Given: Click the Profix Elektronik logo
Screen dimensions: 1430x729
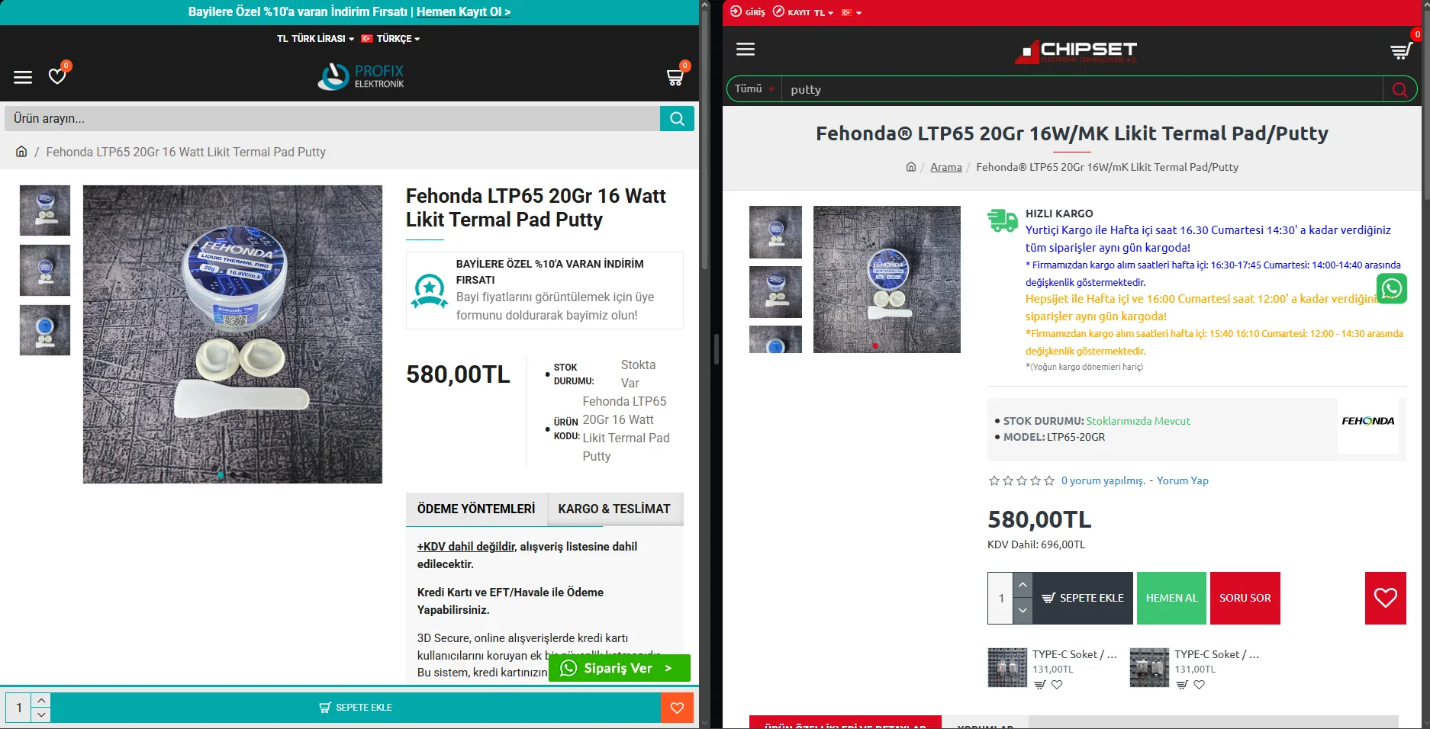Looking at the screenshot, I should click(361, 76).
